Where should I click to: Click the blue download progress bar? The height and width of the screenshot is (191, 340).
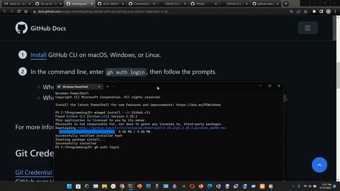[x=87, y=132]
